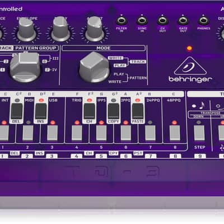Click the Phones headphone jack
The image size is (224, 224).
coord(203,21)
